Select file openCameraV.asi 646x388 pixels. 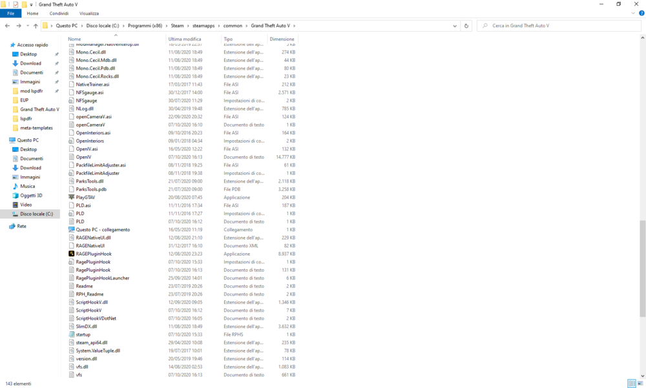pos(94,117)
